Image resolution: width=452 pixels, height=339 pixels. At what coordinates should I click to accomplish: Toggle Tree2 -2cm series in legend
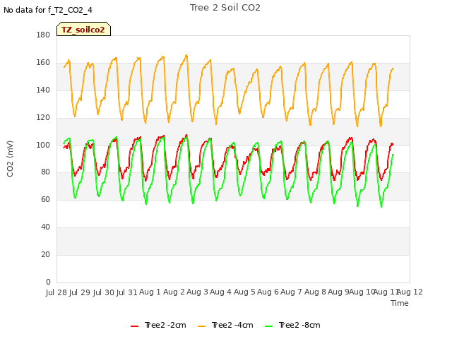click(158, 325)
